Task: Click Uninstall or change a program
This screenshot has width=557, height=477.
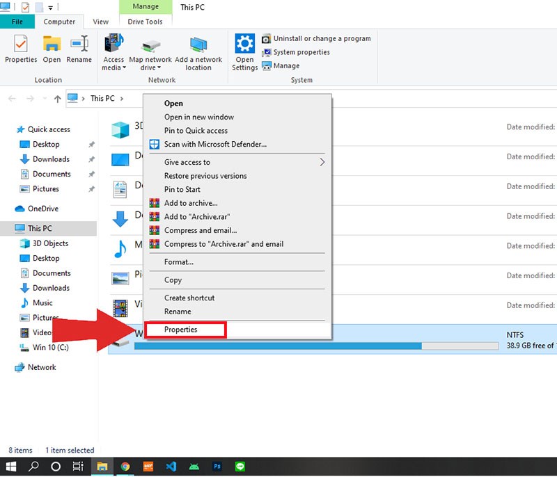Action: pyautogui.click(x=316, y=39)
